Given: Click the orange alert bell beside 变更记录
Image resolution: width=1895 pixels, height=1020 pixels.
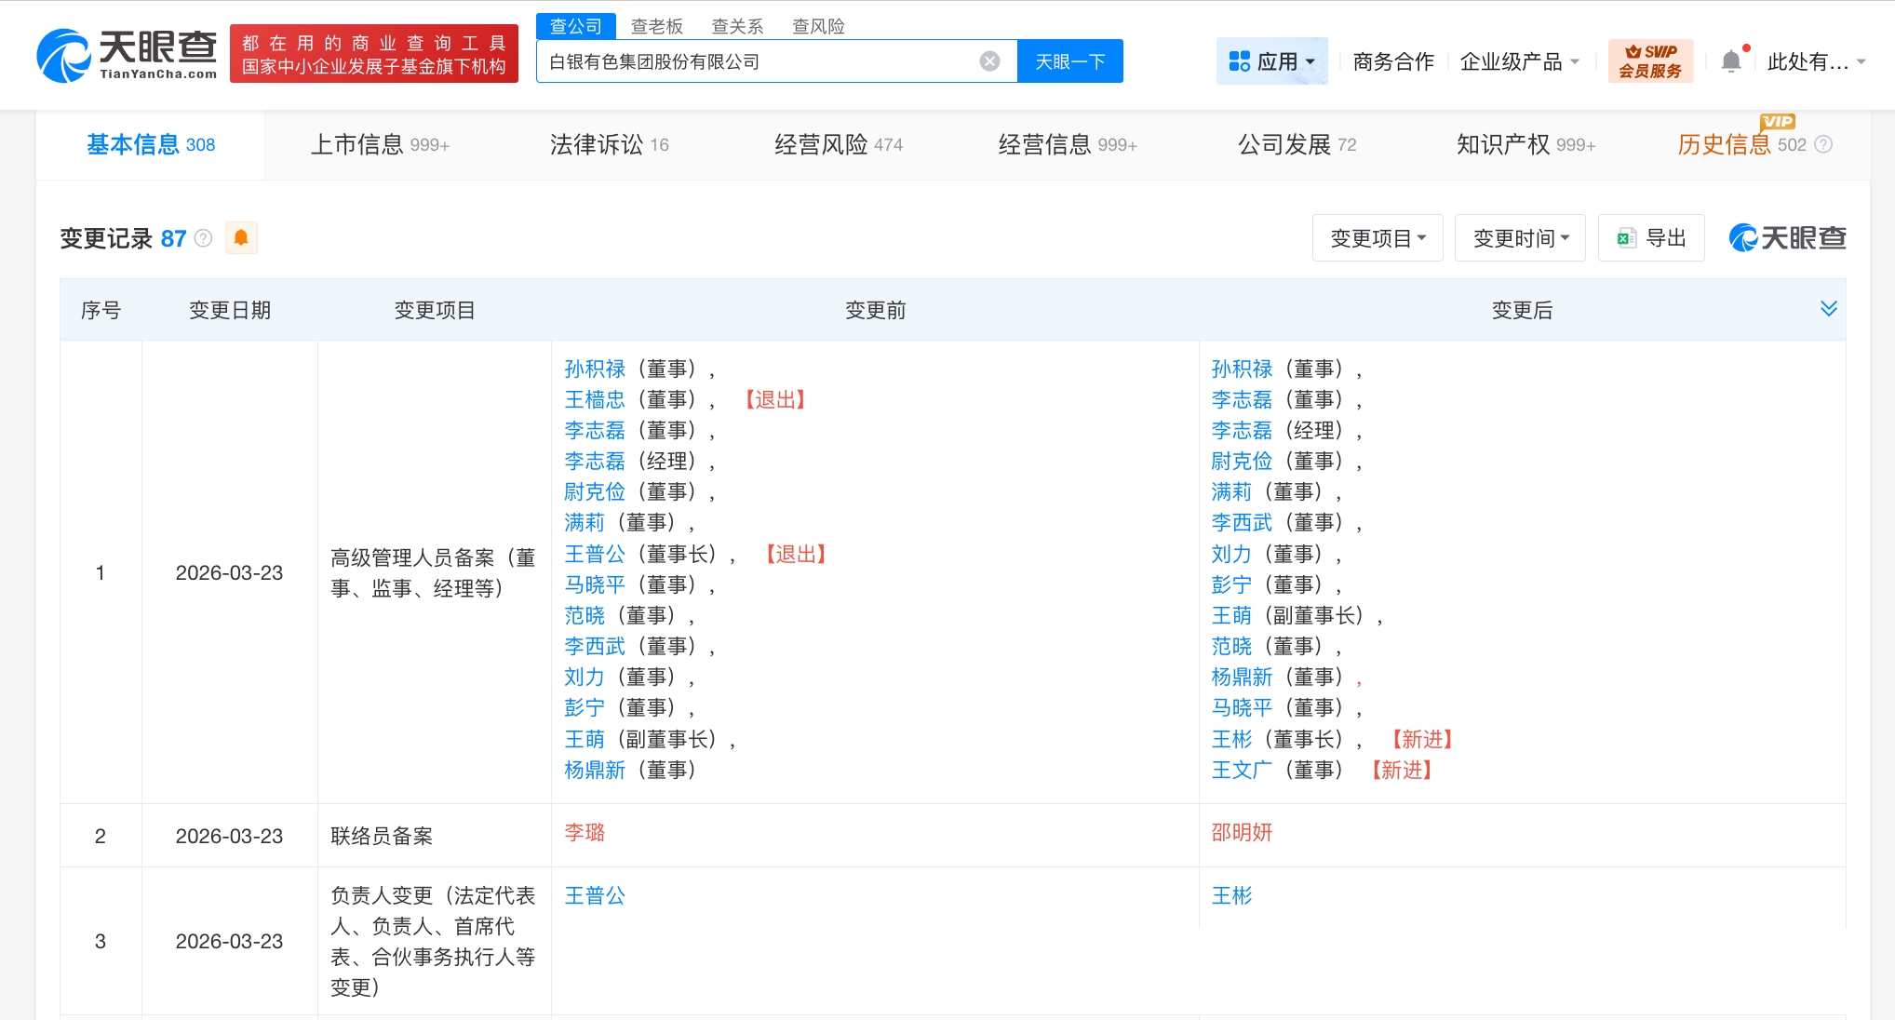Looking at the screenshot, I should click(x=241, y=238).
